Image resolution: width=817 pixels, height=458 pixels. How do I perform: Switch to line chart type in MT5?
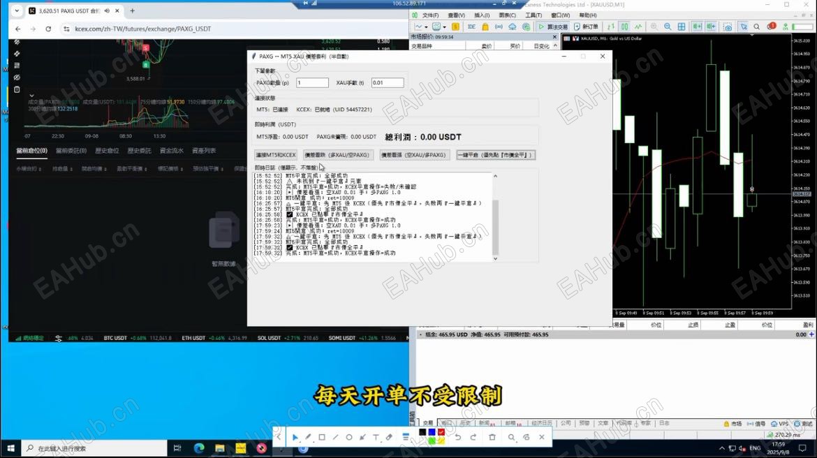(638, 27)
